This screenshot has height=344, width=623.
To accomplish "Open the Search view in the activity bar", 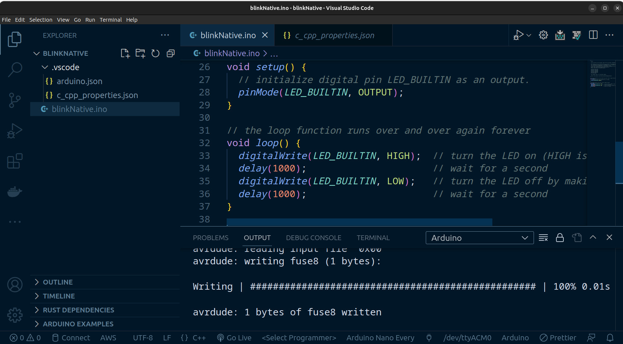I will (x=15, y=69).
